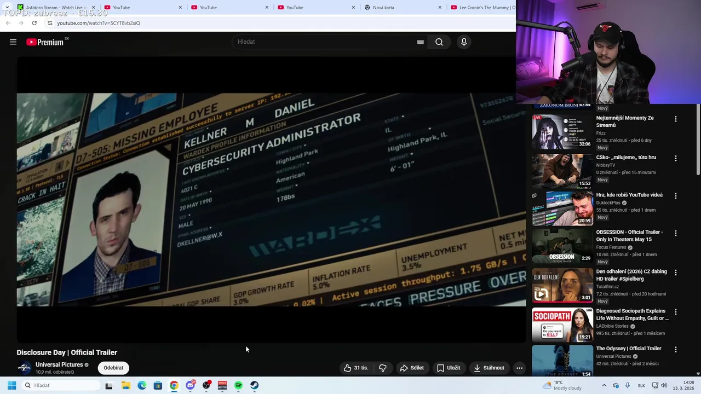The image size is (701, 394).
Task: Open File Explorer from the taskbar
Action: (x=125, y=385)
